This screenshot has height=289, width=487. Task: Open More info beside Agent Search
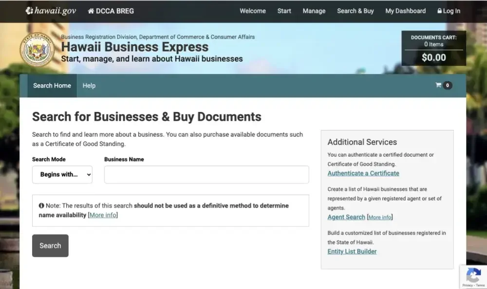379,217
